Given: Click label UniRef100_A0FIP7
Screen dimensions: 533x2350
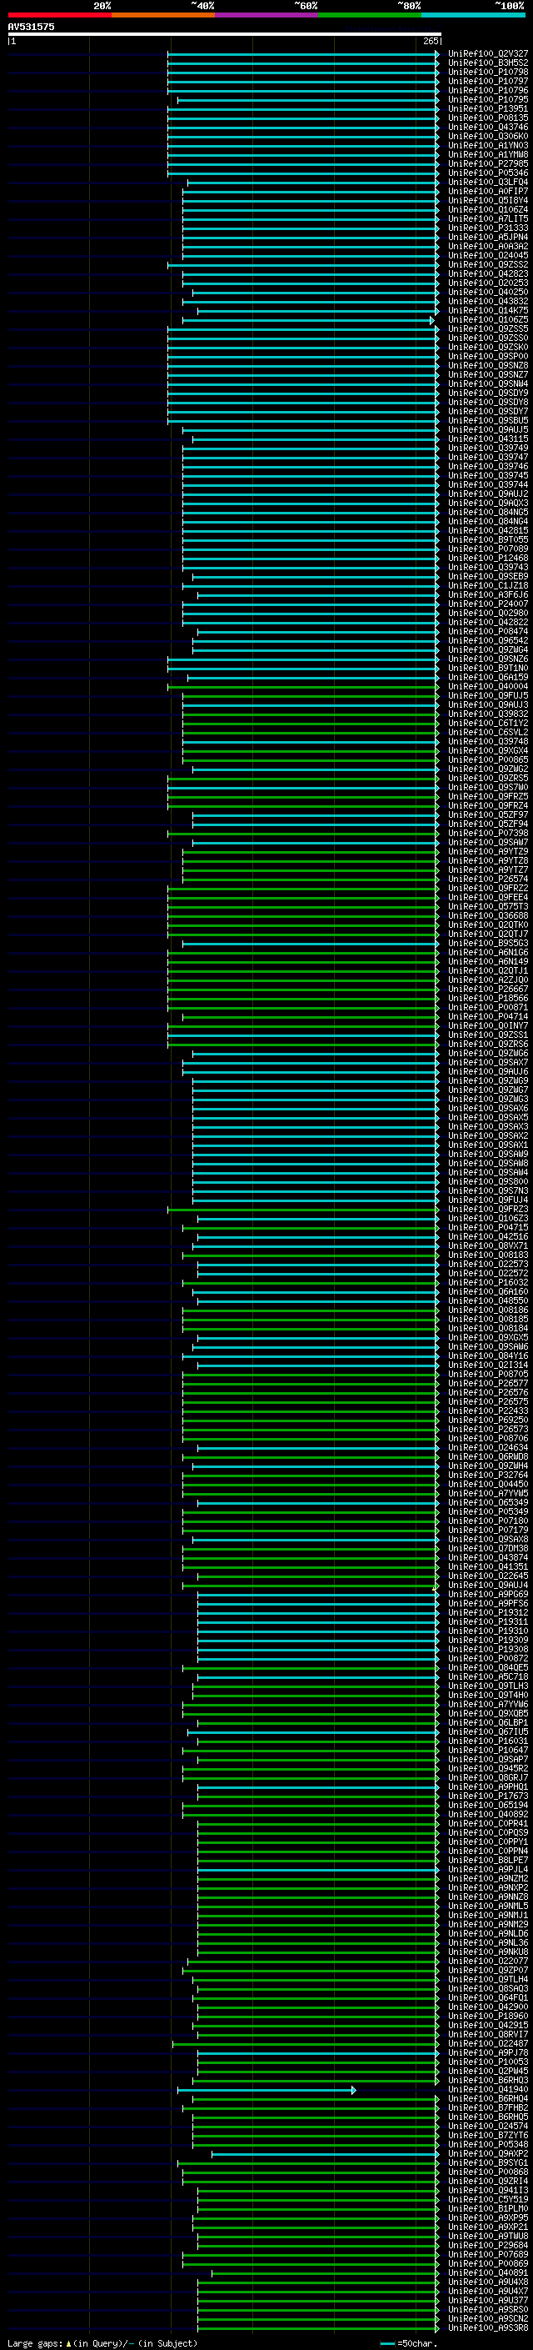Looking at the screenshot, I should tap(487, 192).
